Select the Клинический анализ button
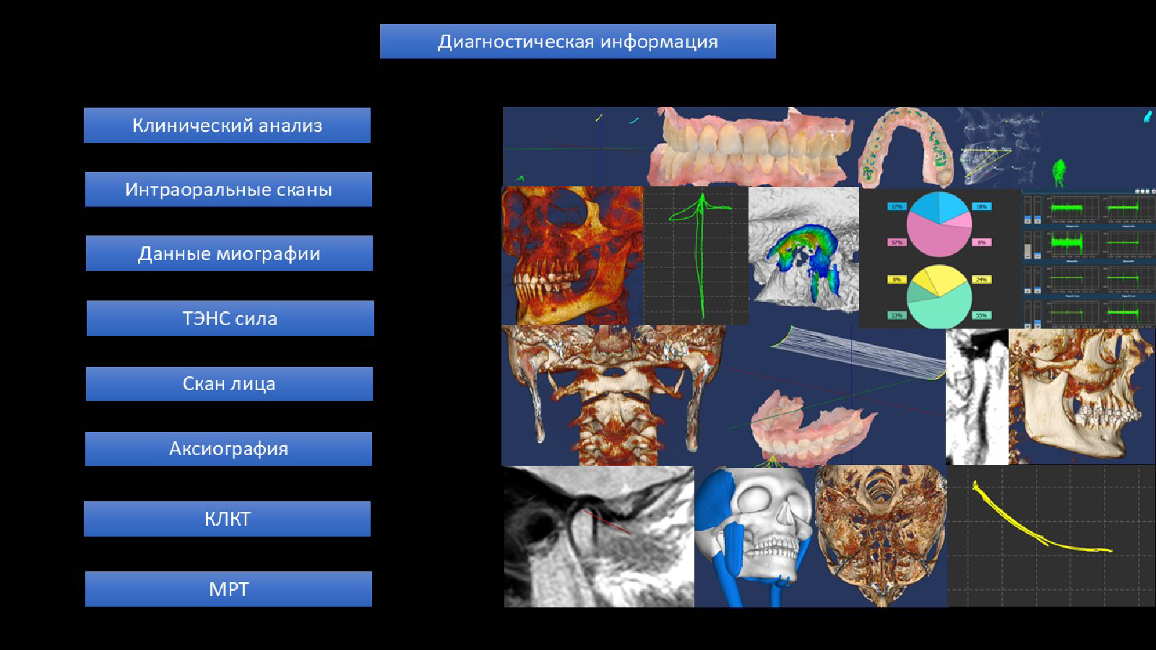Viewport: 1156px width, 650px height. pyautogui.click(x=227, y=126)
